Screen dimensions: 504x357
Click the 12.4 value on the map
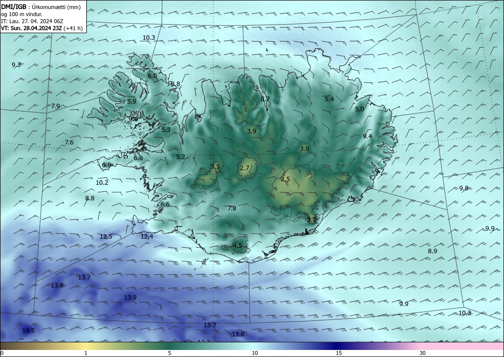click(147, 237)
